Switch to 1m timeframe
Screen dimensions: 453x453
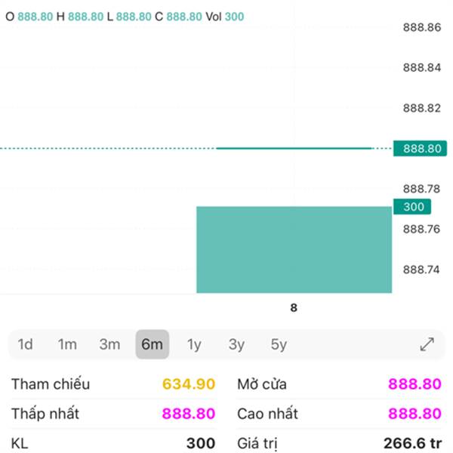pos(67,345)
